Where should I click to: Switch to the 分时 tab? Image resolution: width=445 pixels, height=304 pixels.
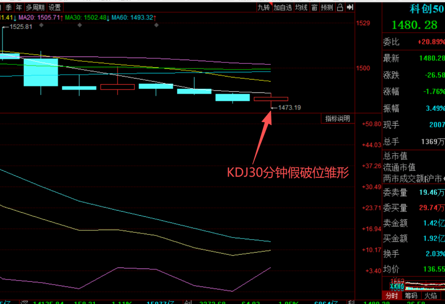coord(392,296)
